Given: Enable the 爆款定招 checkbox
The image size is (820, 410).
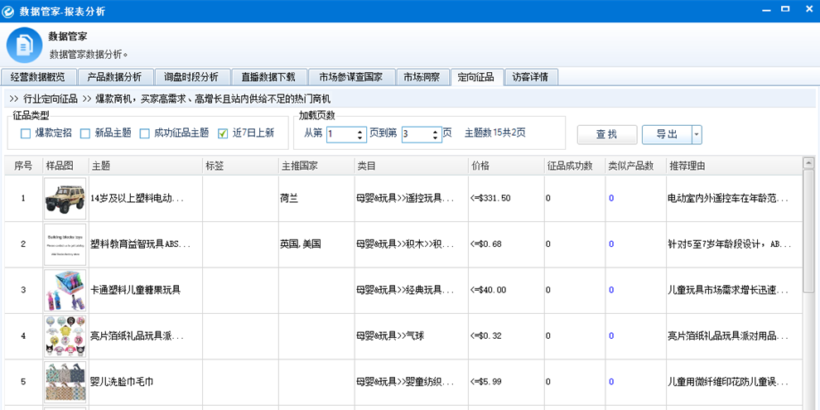Looking at the screenshot, I should coord(26,133).
